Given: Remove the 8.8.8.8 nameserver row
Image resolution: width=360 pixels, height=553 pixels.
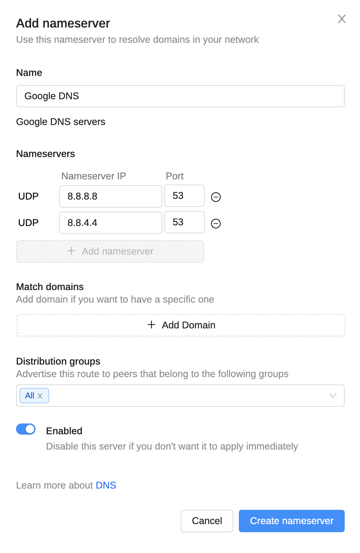Looking at the screenshot, I should tap(216, 197).
